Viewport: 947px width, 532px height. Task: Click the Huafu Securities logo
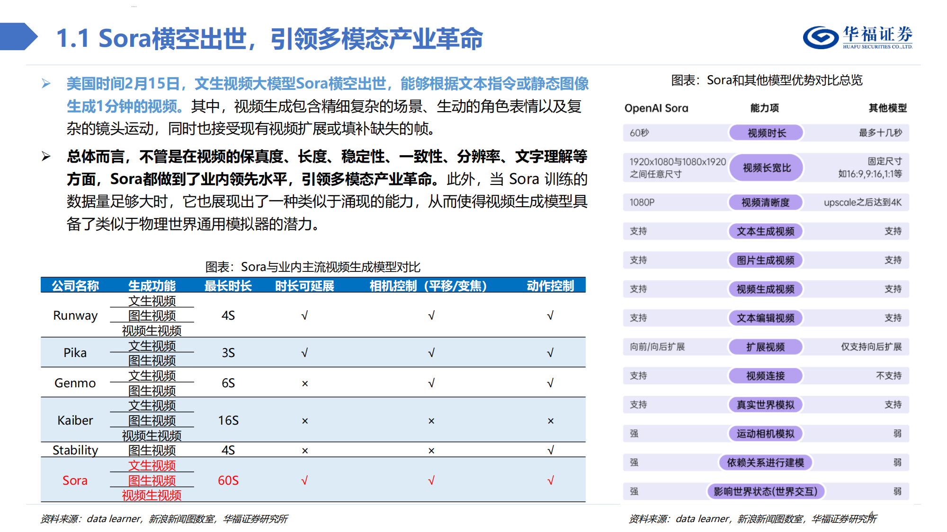click(x=858, y=37)
